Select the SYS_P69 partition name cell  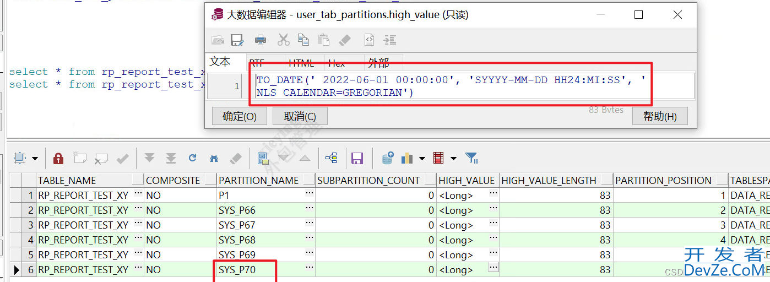pos(267,255)
